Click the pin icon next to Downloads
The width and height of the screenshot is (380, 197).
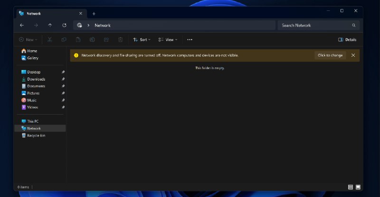[x=63, y=79]
